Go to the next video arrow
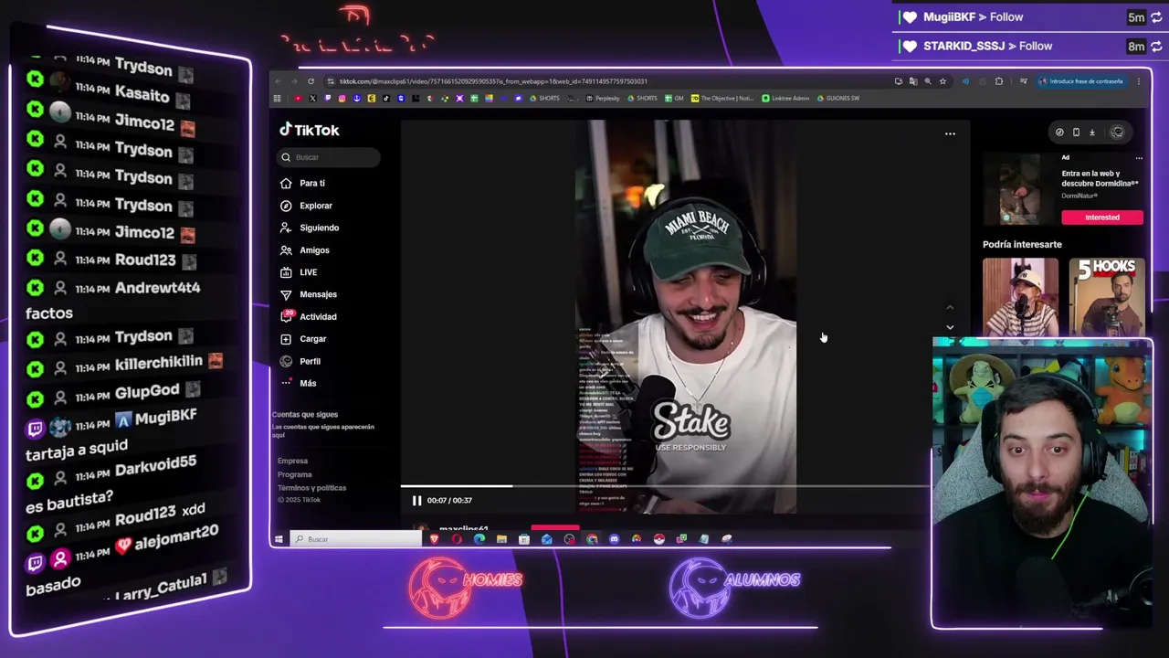The width and height of the screenshot is (1169, 658). click(x=950, y=327)
